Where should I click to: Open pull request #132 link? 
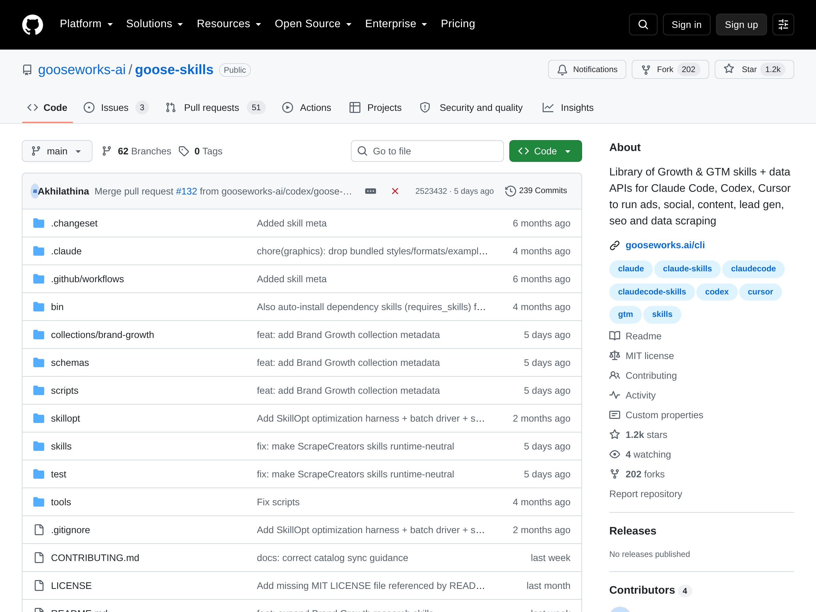tap(186, 191)
